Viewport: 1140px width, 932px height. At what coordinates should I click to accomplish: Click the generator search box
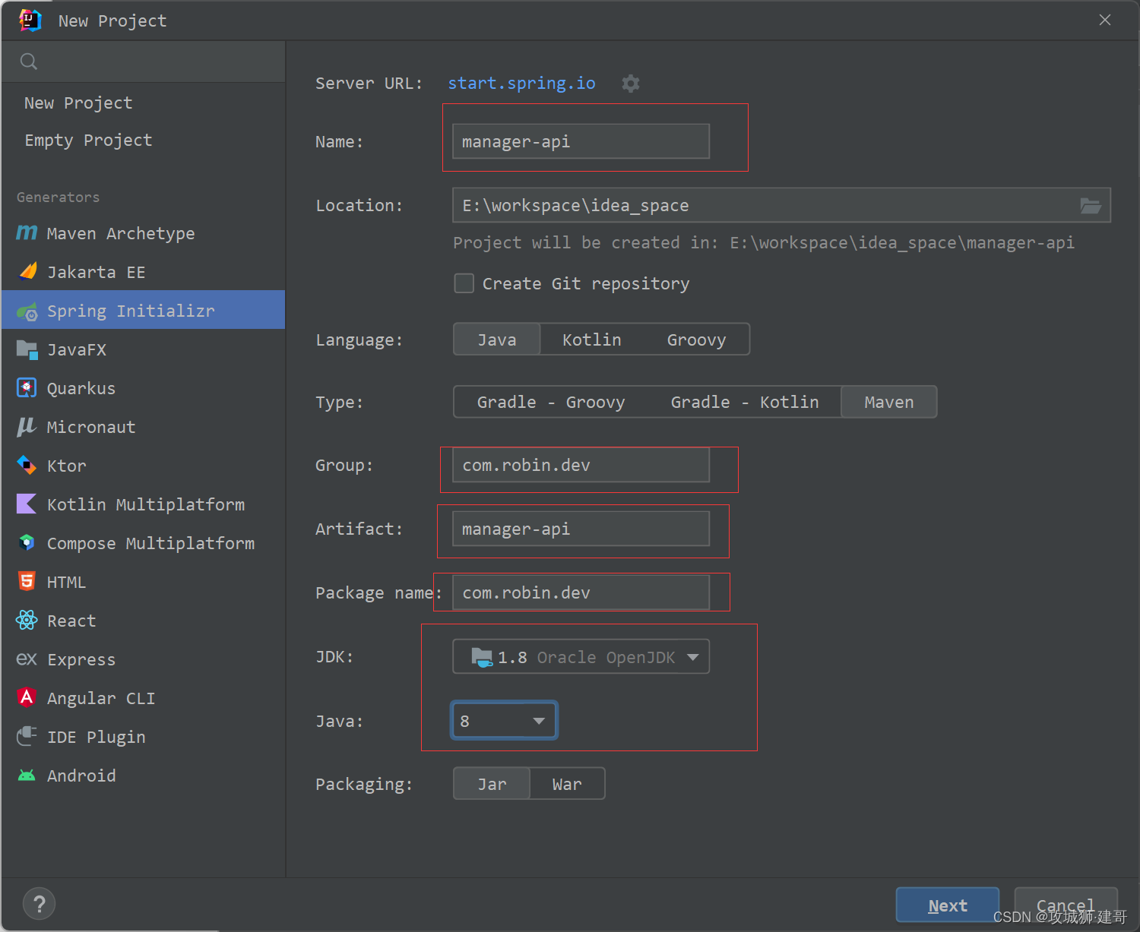tap(144, 62)
